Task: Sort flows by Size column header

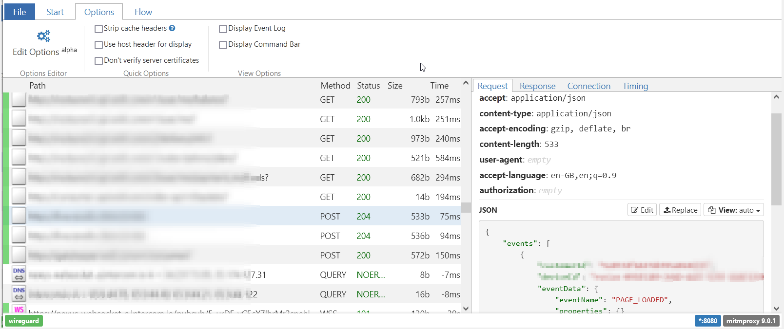Action: pos(395,86)
